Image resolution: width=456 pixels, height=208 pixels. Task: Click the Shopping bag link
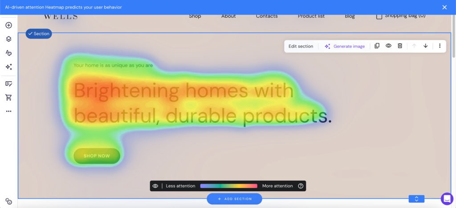point(401,16)
